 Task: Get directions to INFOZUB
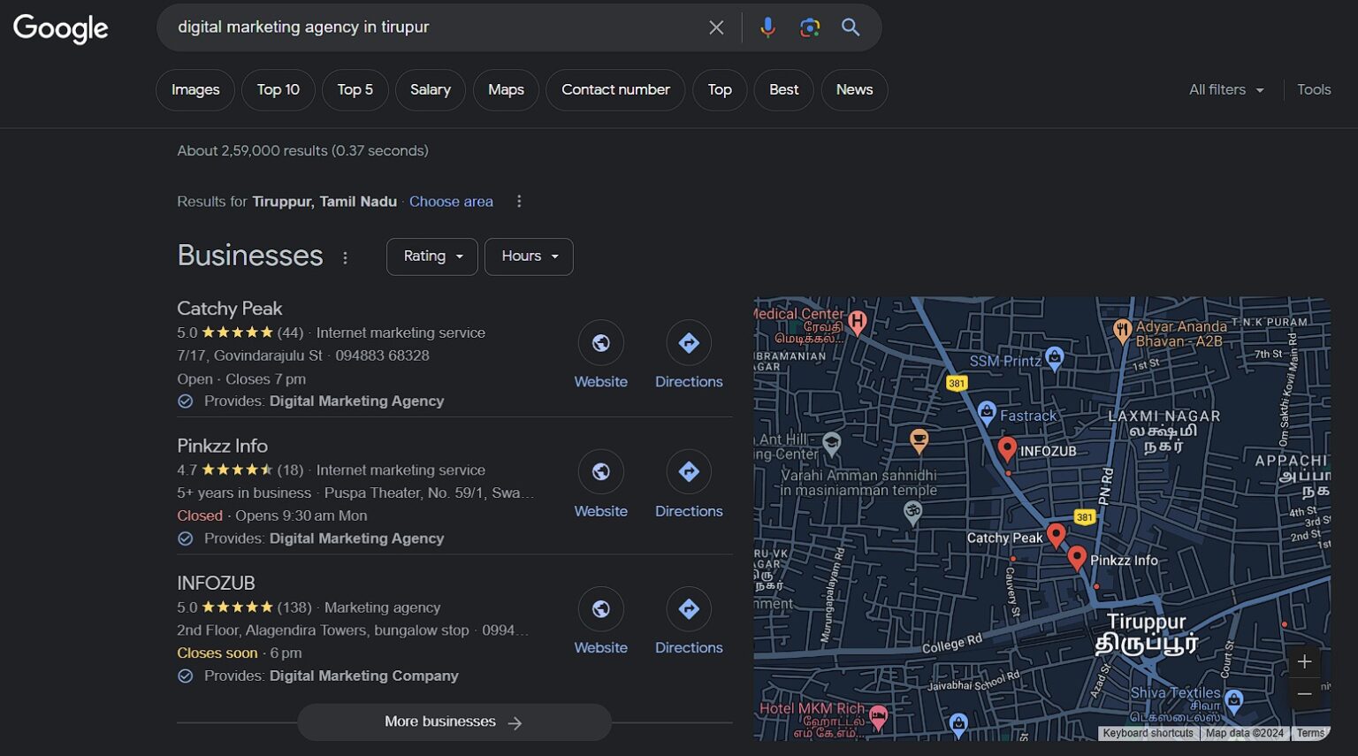click(x=689, y=609)
